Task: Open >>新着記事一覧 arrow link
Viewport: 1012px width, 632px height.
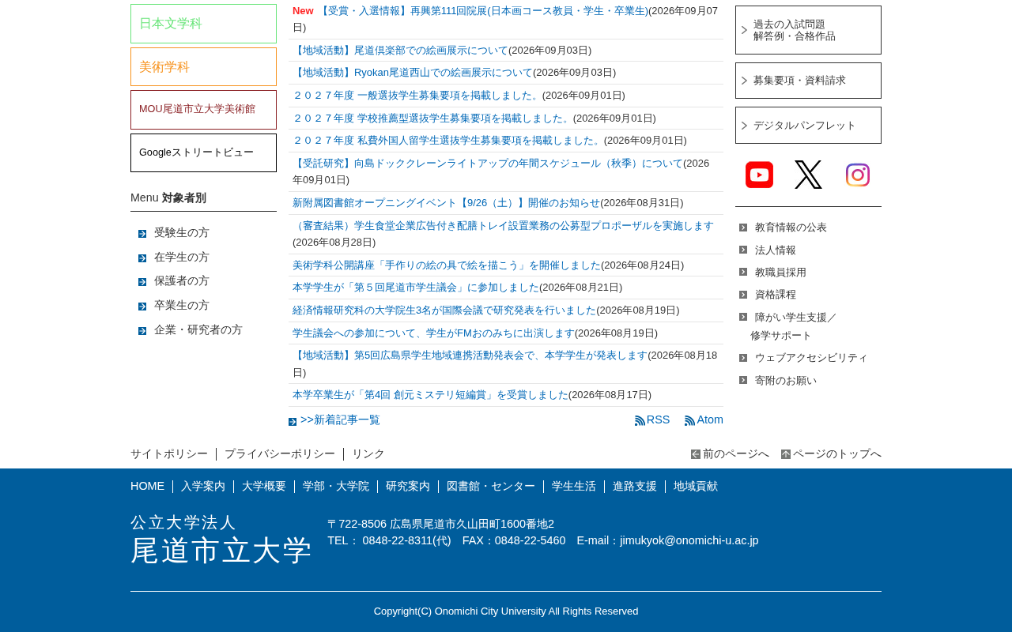Action: click(334, 420)
